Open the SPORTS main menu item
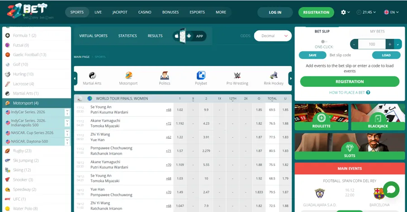This screenshot has height=212, width=407. 77,12
